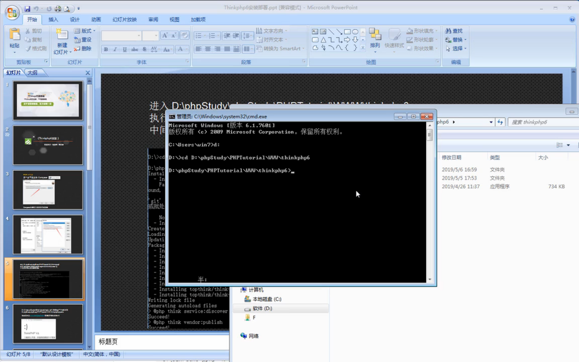This screenshot has width=579, height=362.
Task: Click the New Slide (新建幻灯片) icon
Action: click(x=62, y=35)
